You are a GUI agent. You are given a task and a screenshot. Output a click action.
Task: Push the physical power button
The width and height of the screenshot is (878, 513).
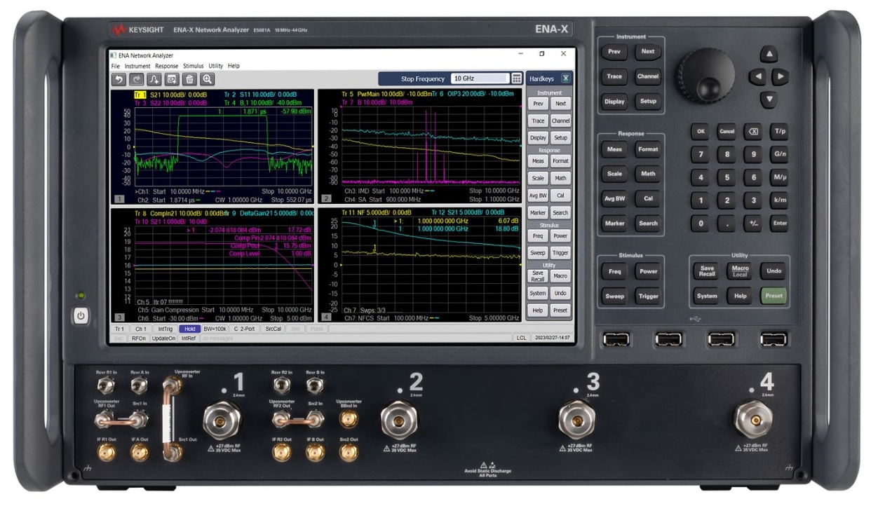(x=81, y=316)
